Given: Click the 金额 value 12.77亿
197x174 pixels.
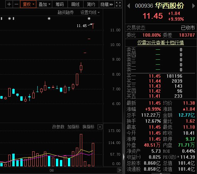Looking at the screenshot, I should pyautogui.click(x=187, y=115).
